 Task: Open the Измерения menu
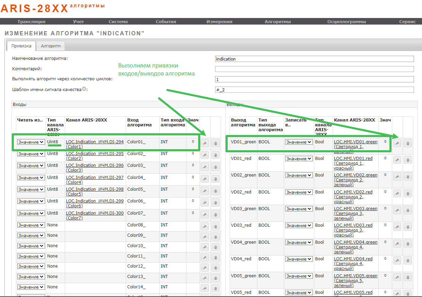[219, 21]
